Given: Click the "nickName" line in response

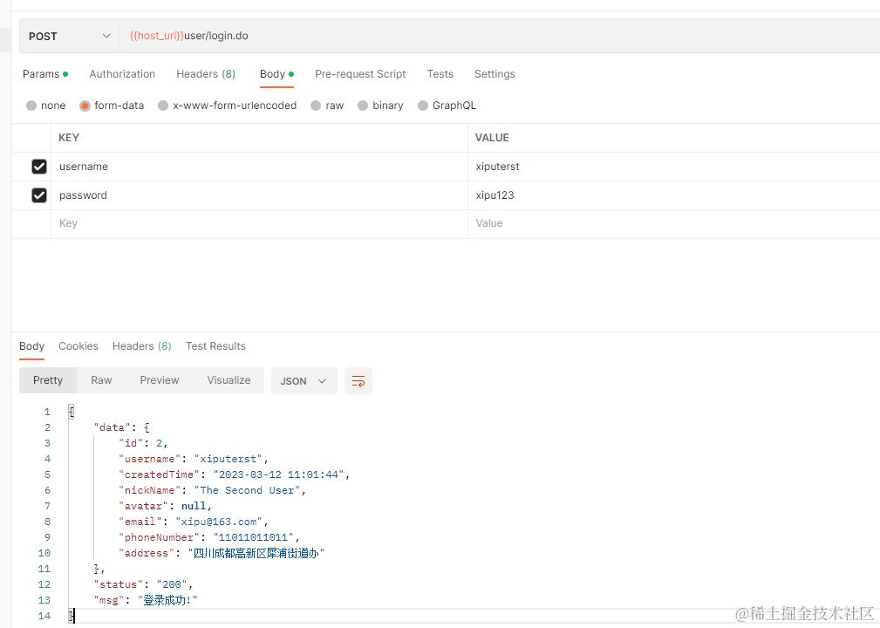Looking at the screenshot, I should point(212,490).
